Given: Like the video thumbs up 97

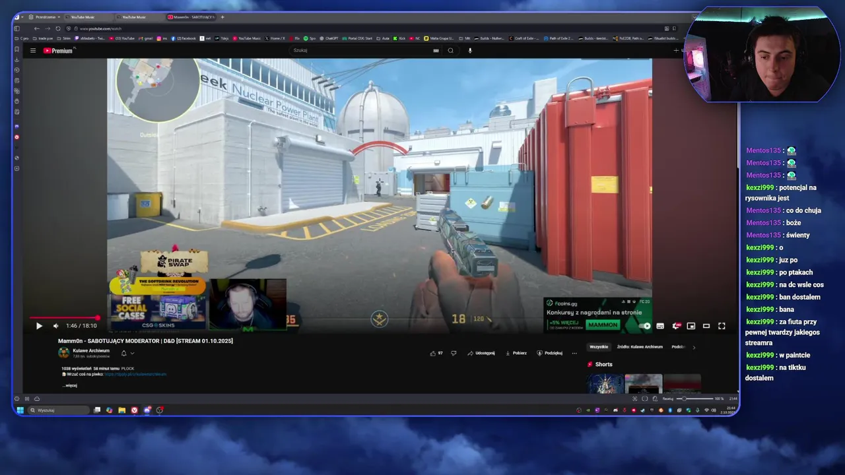Looking at the screenshot, I should pyautogui.click(x=436, y=353).
